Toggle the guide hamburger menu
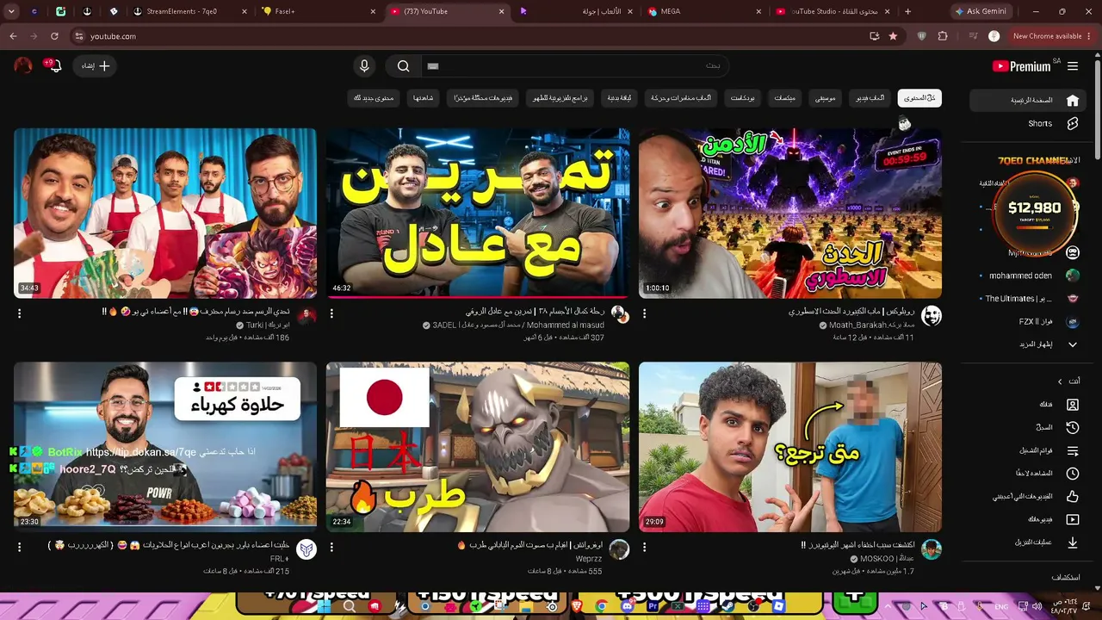Viewport: 1102px width, 620px height. click(x=1073, y=66)
